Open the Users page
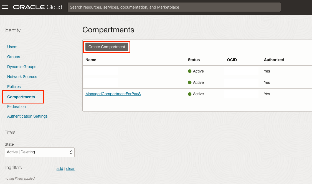The height and width of the screenshot is (184, 312). (x=12, y=47)
